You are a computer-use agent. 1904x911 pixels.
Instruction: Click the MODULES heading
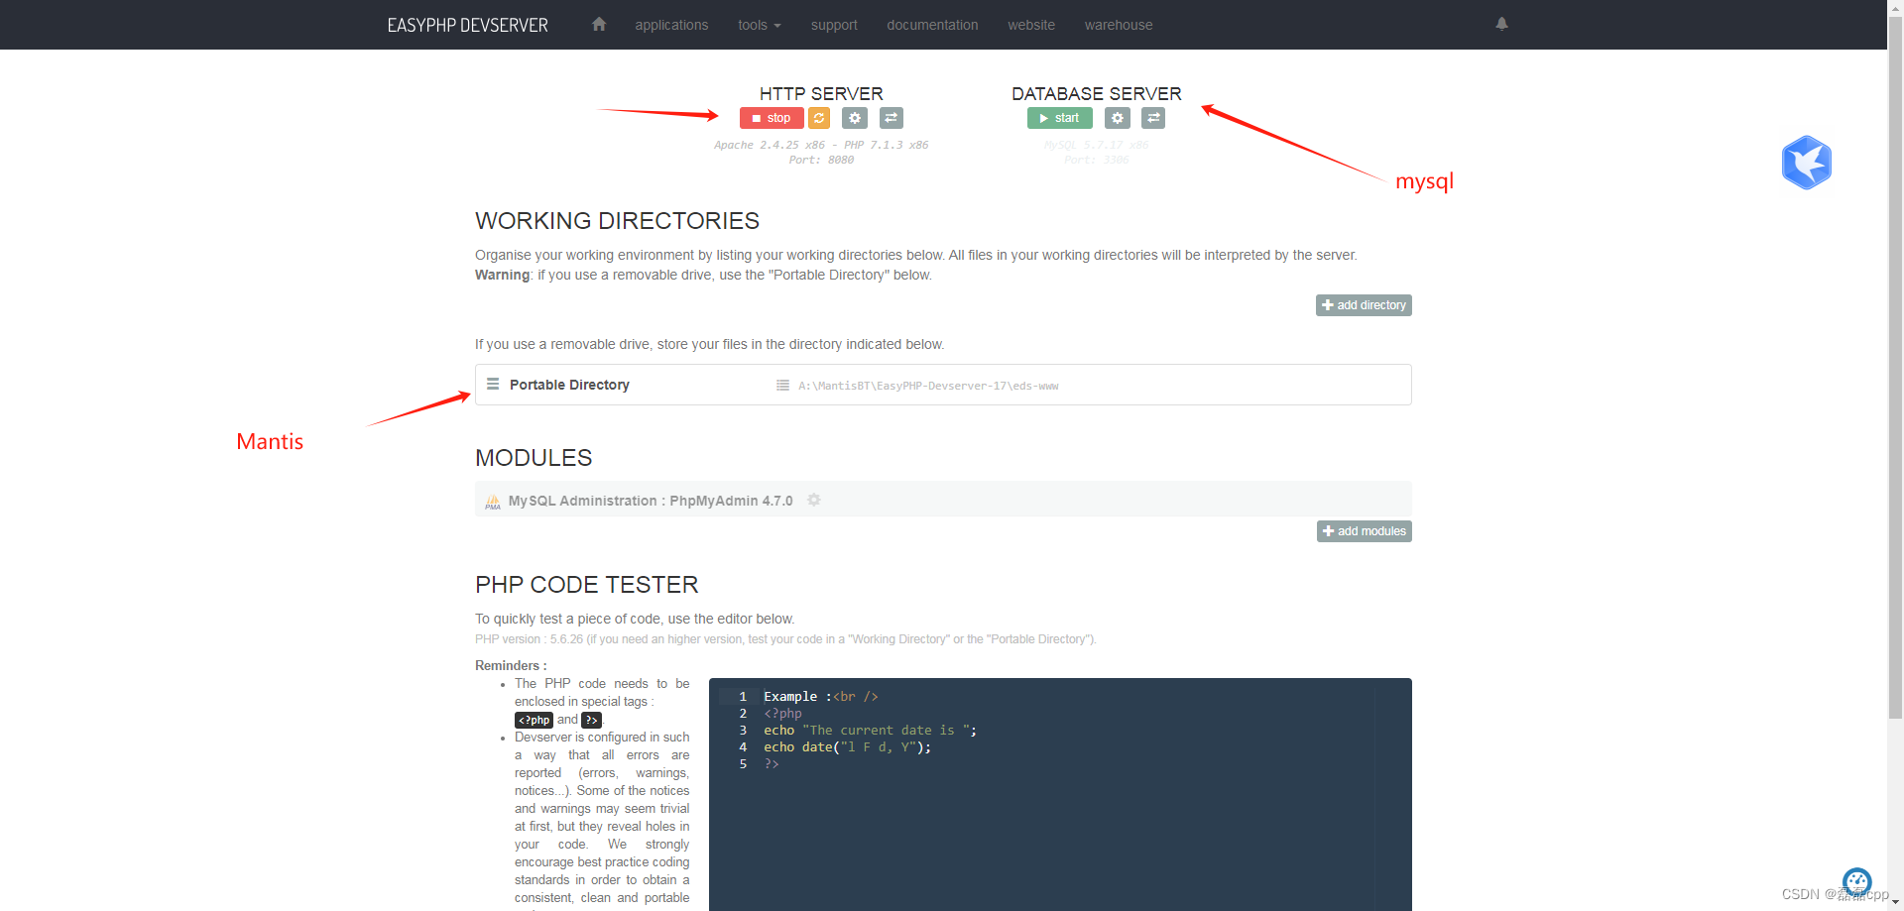534,457
